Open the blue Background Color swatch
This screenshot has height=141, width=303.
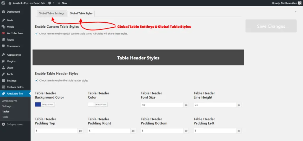(38, 104)
